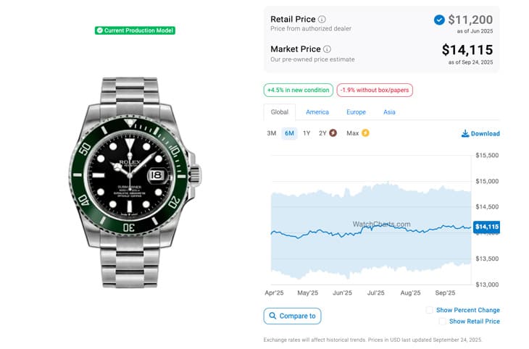Click the magnifier icon in Compare to
The height and width of the screenshot is (349, 529).
tap(272, 316)
